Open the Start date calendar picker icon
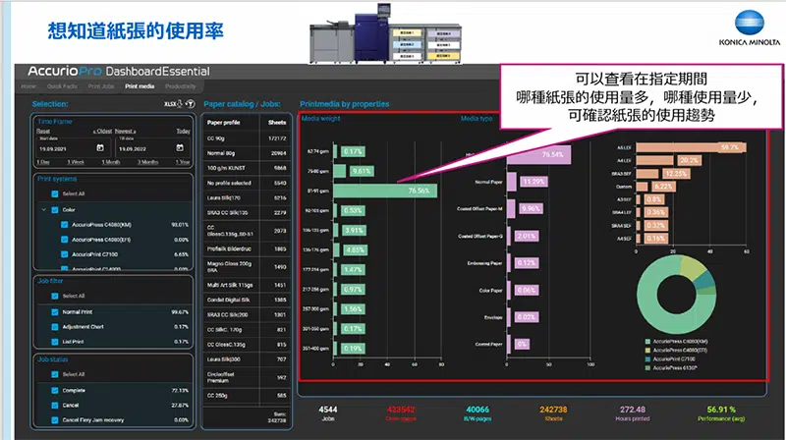The image size is (786, 440). tap(100, 148)
